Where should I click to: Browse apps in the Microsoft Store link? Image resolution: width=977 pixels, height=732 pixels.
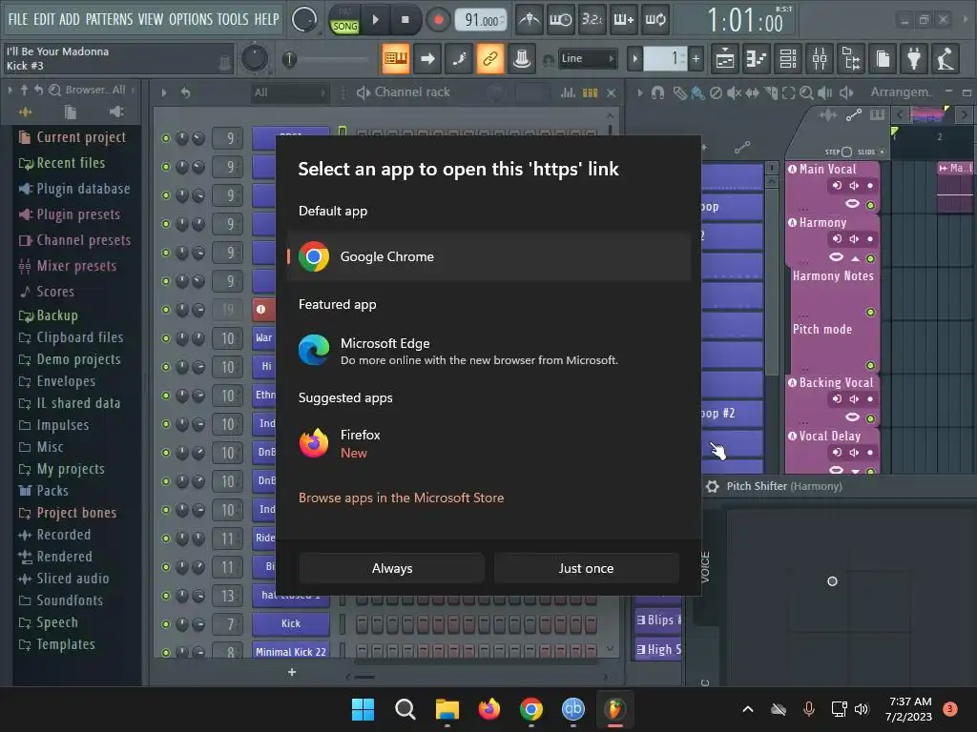point(402,498)
